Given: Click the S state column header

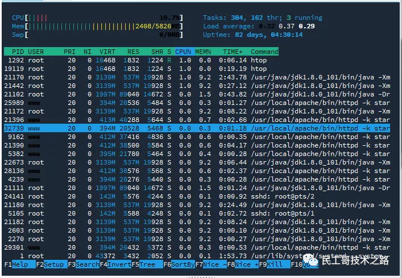Looking at the screenshot, I should pos(169,52).
